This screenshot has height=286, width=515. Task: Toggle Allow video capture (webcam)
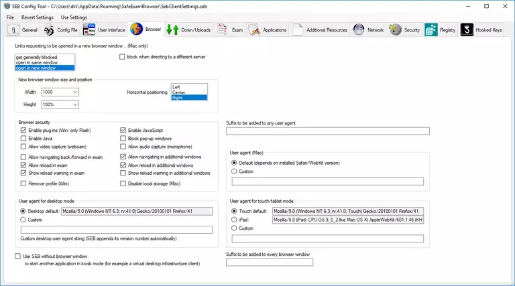23,147
